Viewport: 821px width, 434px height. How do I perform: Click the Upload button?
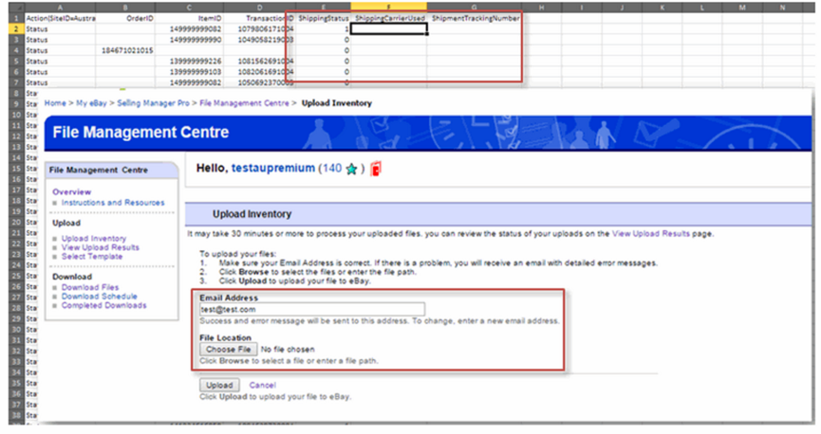point(219,385)
